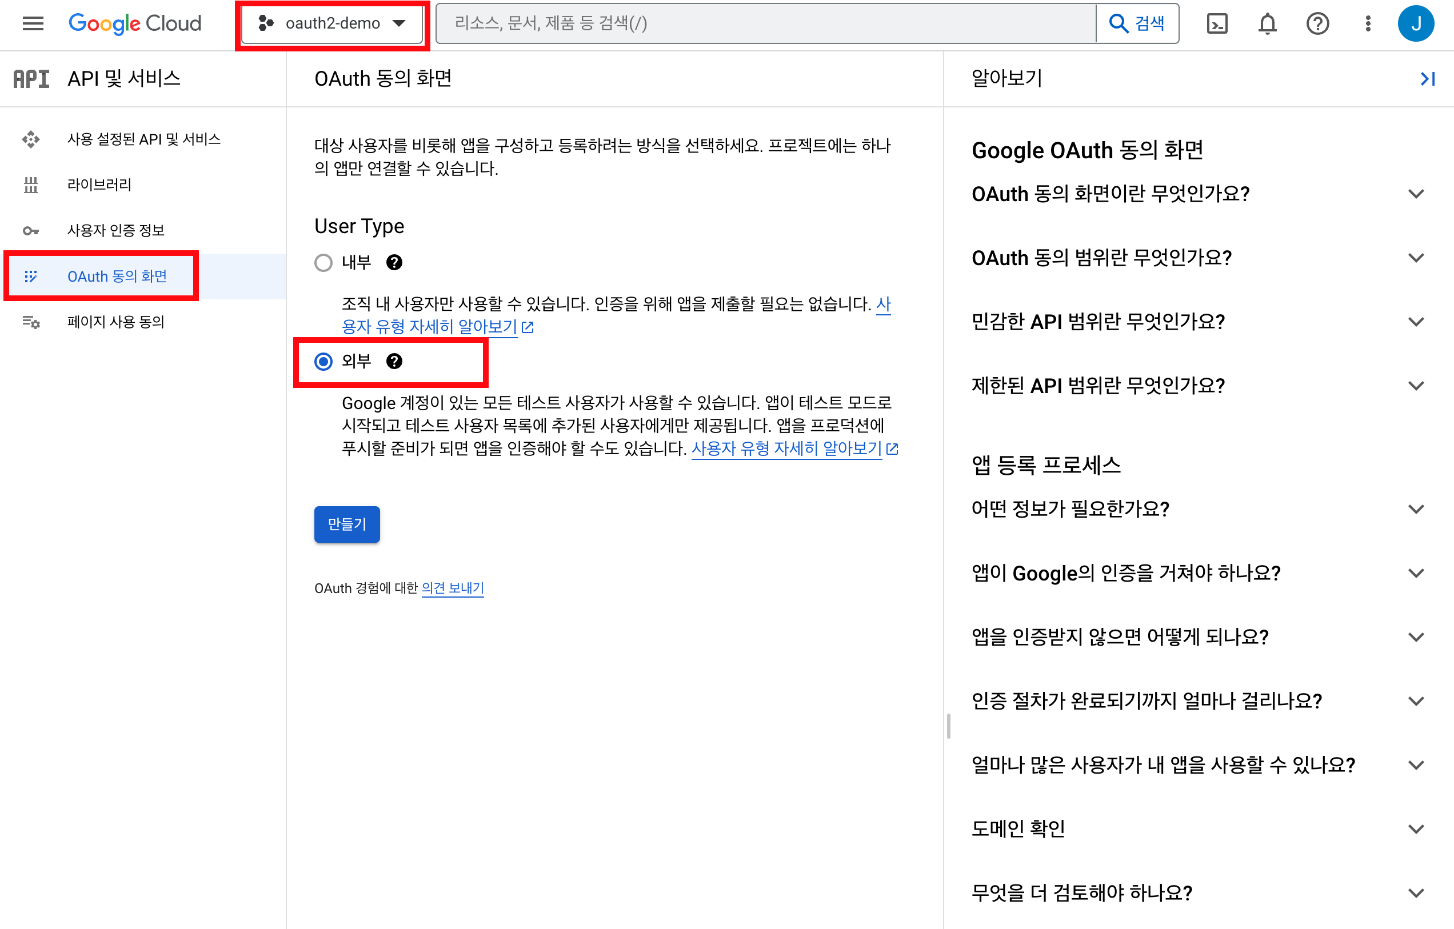Select OAuth 동의 화면 menu item
Viewport: 1454px width, 929px height.
click(143, 277)
